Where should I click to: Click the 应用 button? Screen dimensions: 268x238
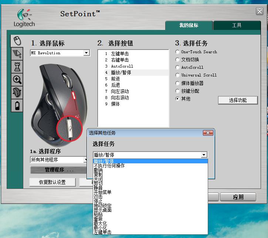pos(238,197)
